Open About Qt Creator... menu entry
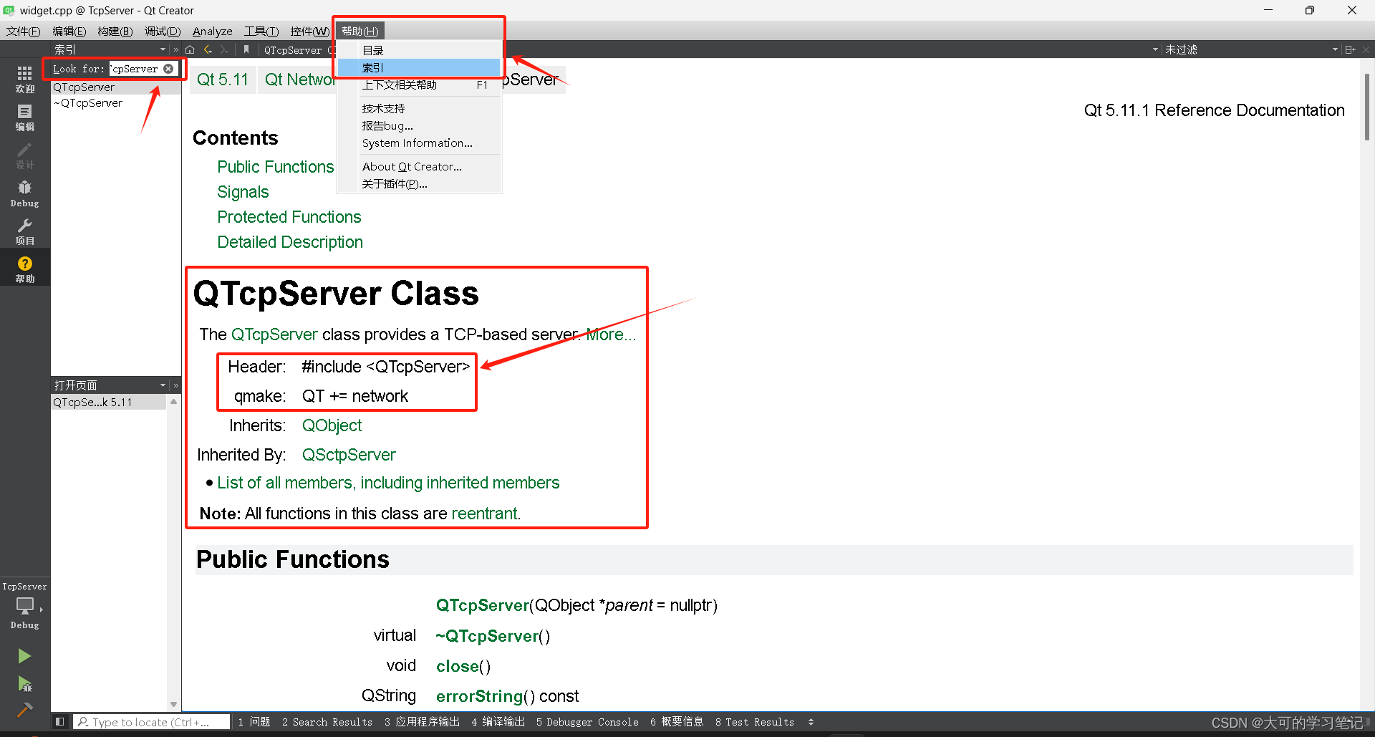Viewport: 1375px width, 737px height. (x=419, y=166)
